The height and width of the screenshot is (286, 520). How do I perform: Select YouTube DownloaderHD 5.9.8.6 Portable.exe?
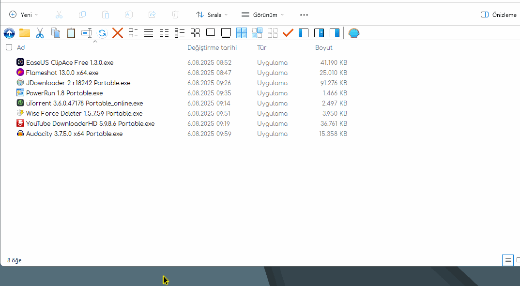[x=90, y=123]
